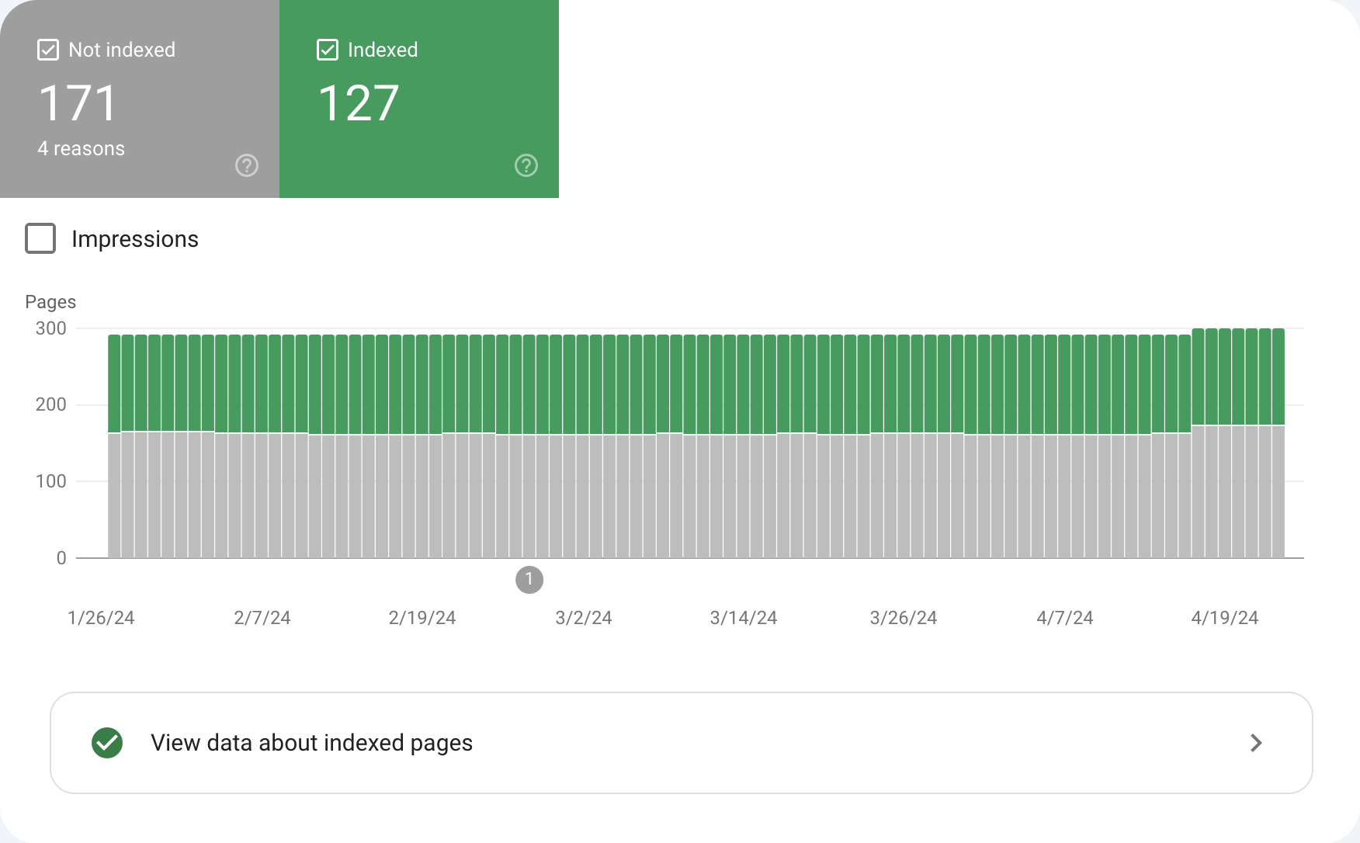Click the 2/7/24 date label

pyautogui.click(x=262, y=618)
